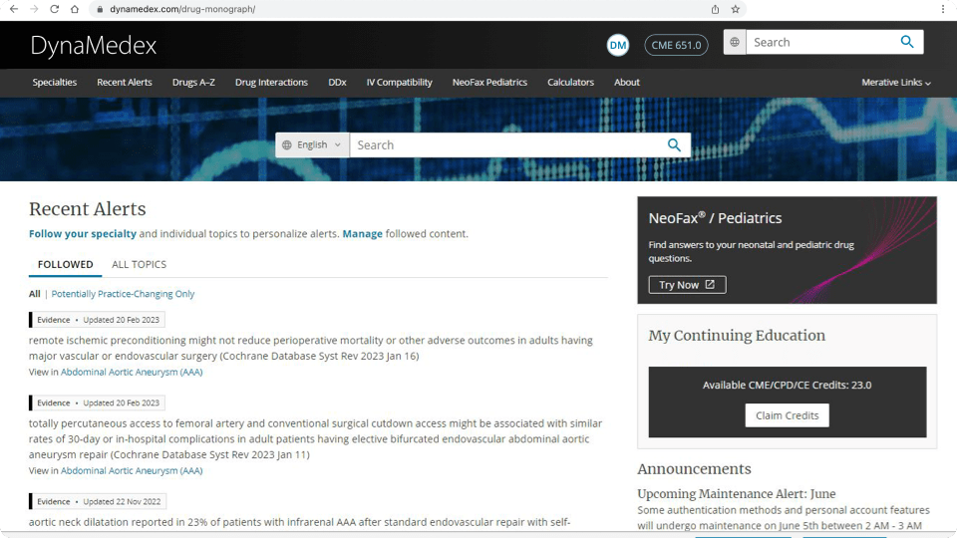The width and height of the screenshot is (957, 538).
Task: Open English language dropdown
Action: click(x=312, y=145)
